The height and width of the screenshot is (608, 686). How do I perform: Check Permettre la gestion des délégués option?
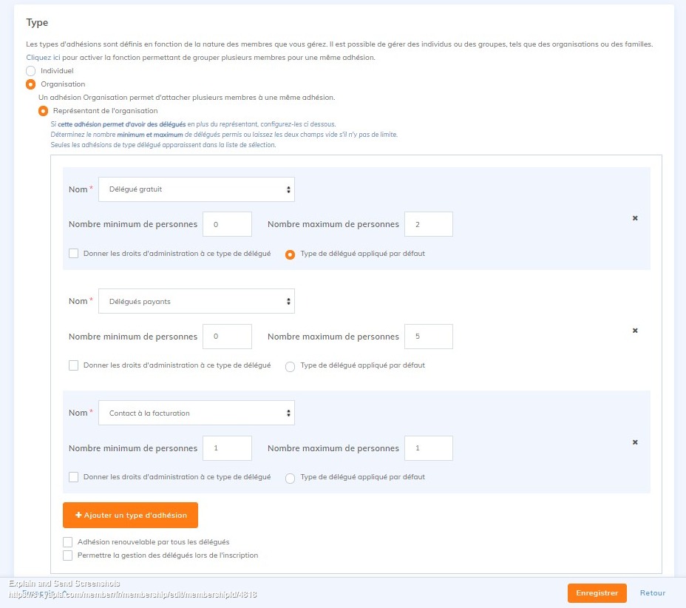coord(68,555)
